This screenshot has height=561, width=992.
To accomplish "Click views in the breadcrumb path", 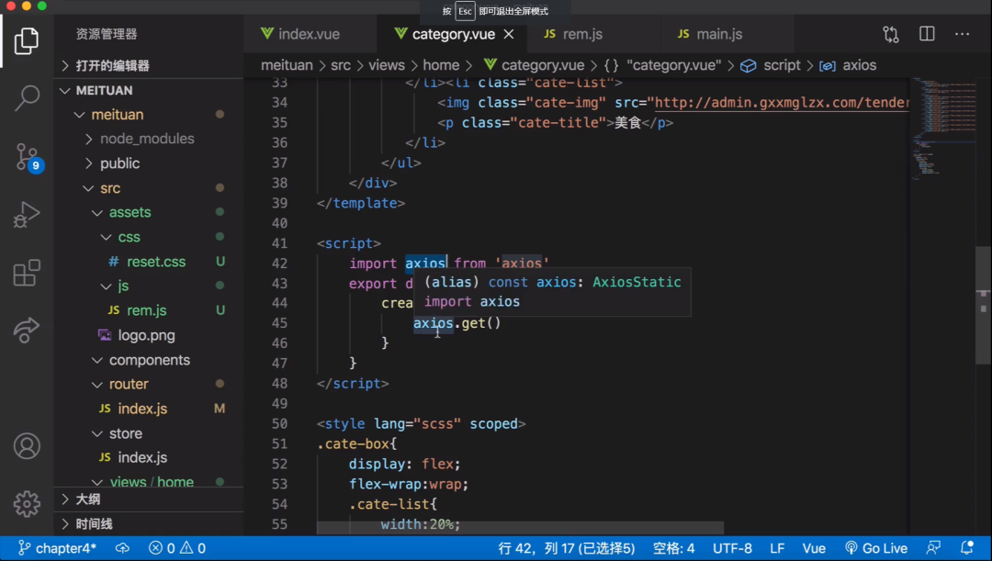I will 387,65.
